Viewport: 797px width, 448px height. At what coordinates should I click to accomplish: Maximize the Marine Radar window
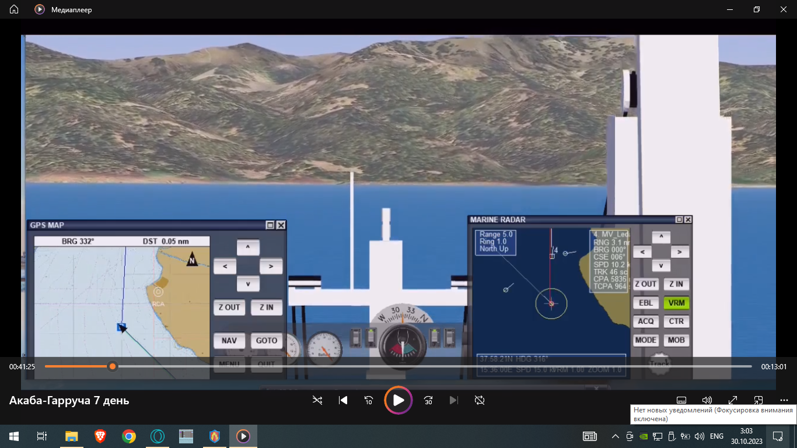(x=679, y=220)
